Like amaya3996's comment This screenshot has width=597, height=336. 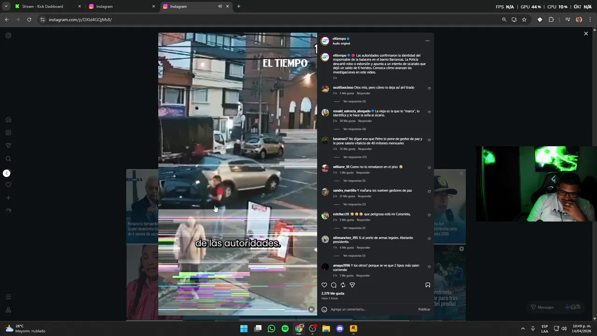click(x=429, y=266)
